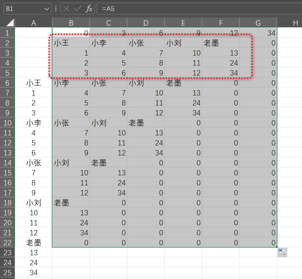Click the Cancel (X) formula bar icon
This screenshot has width=302, height=279.
[66, 9]
